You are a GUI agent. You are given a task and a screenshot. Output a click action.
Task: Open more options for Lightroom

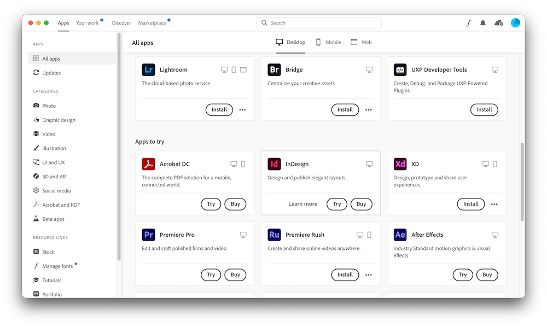(x=242, y=109)
